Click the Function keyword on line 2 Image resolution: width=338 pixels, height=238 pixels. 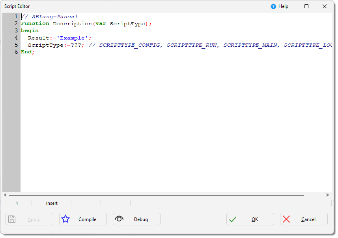pyautogui.click(x=35, y=23)
